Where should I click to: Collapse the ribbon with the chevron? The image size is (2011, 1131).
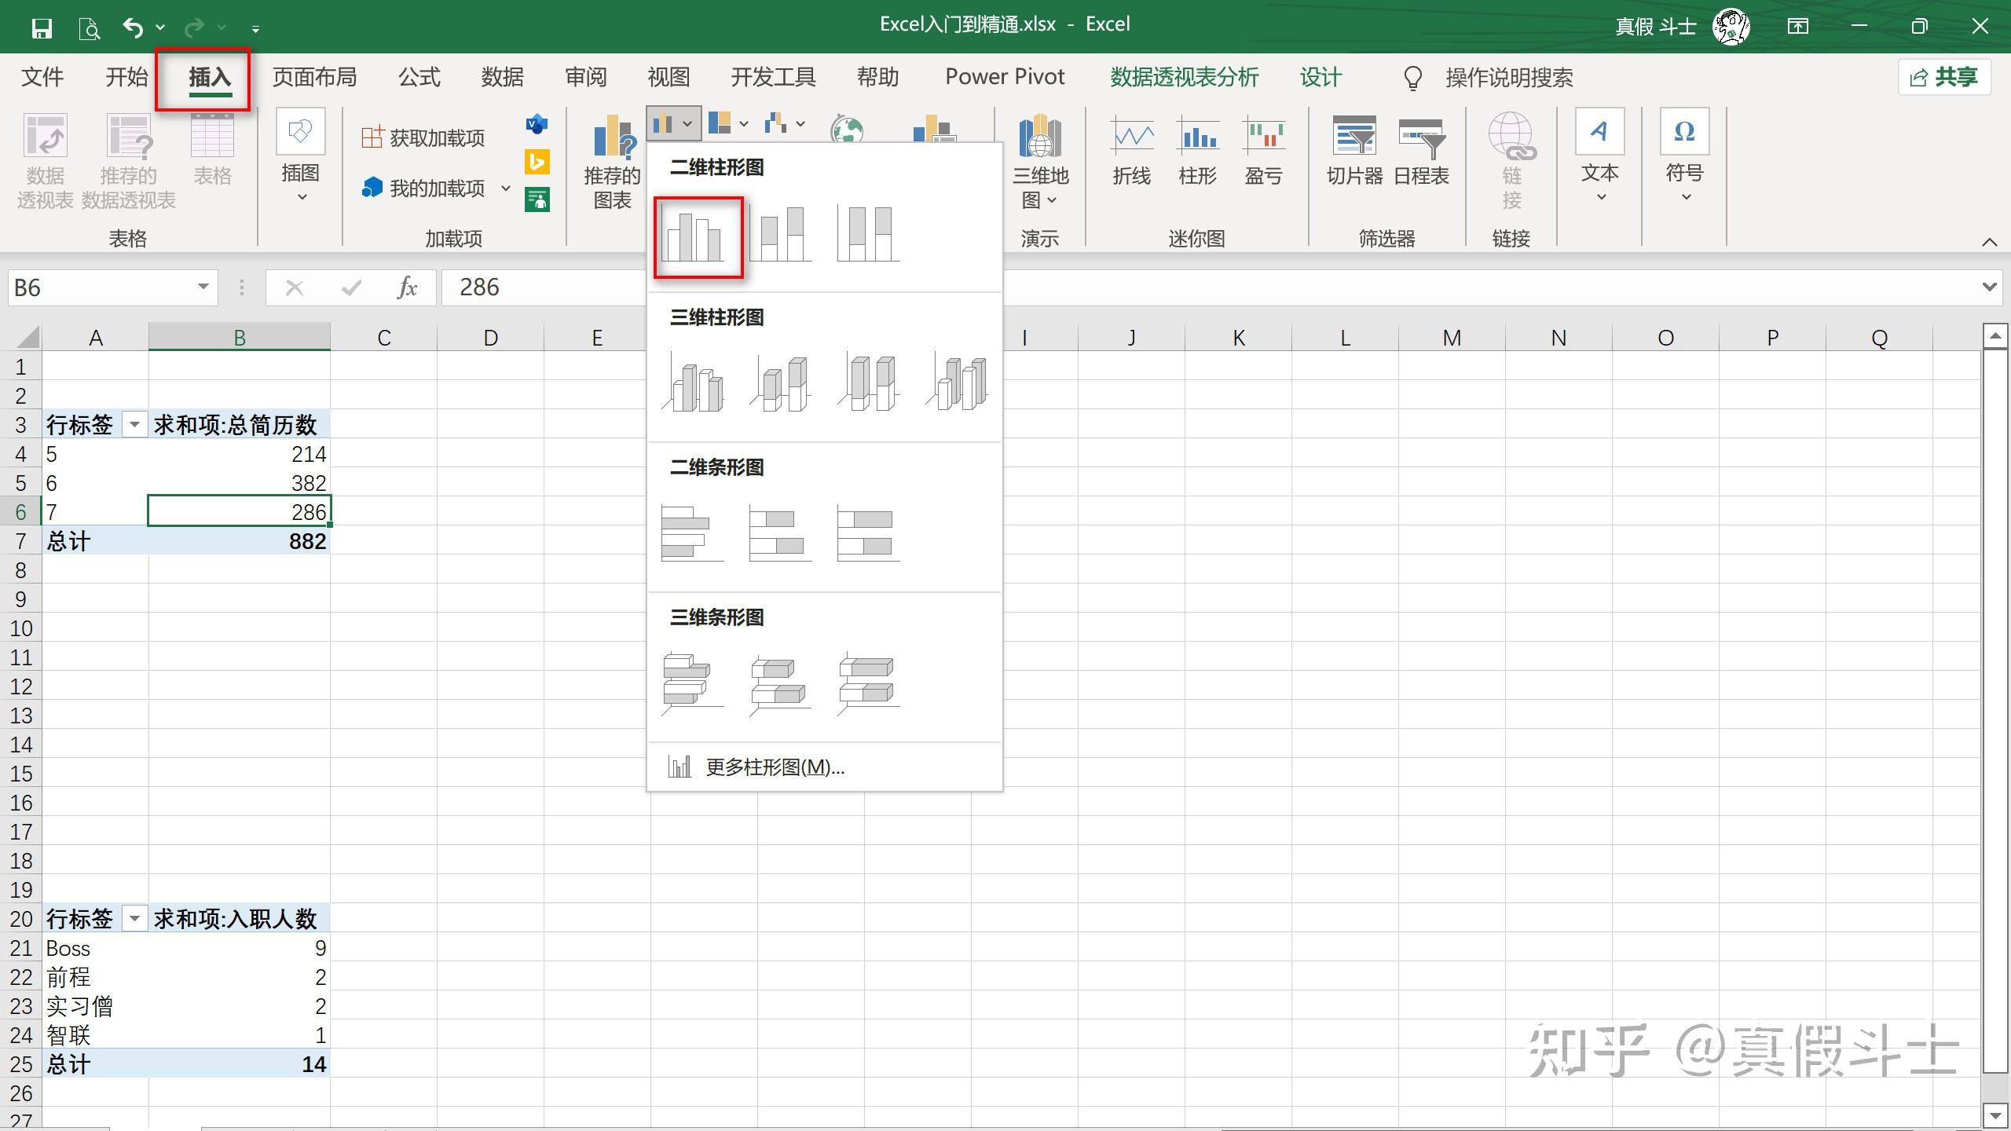tap(1989, 242)
